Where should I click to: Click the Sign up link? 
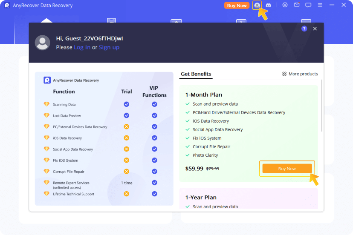[x=109, y=47]
